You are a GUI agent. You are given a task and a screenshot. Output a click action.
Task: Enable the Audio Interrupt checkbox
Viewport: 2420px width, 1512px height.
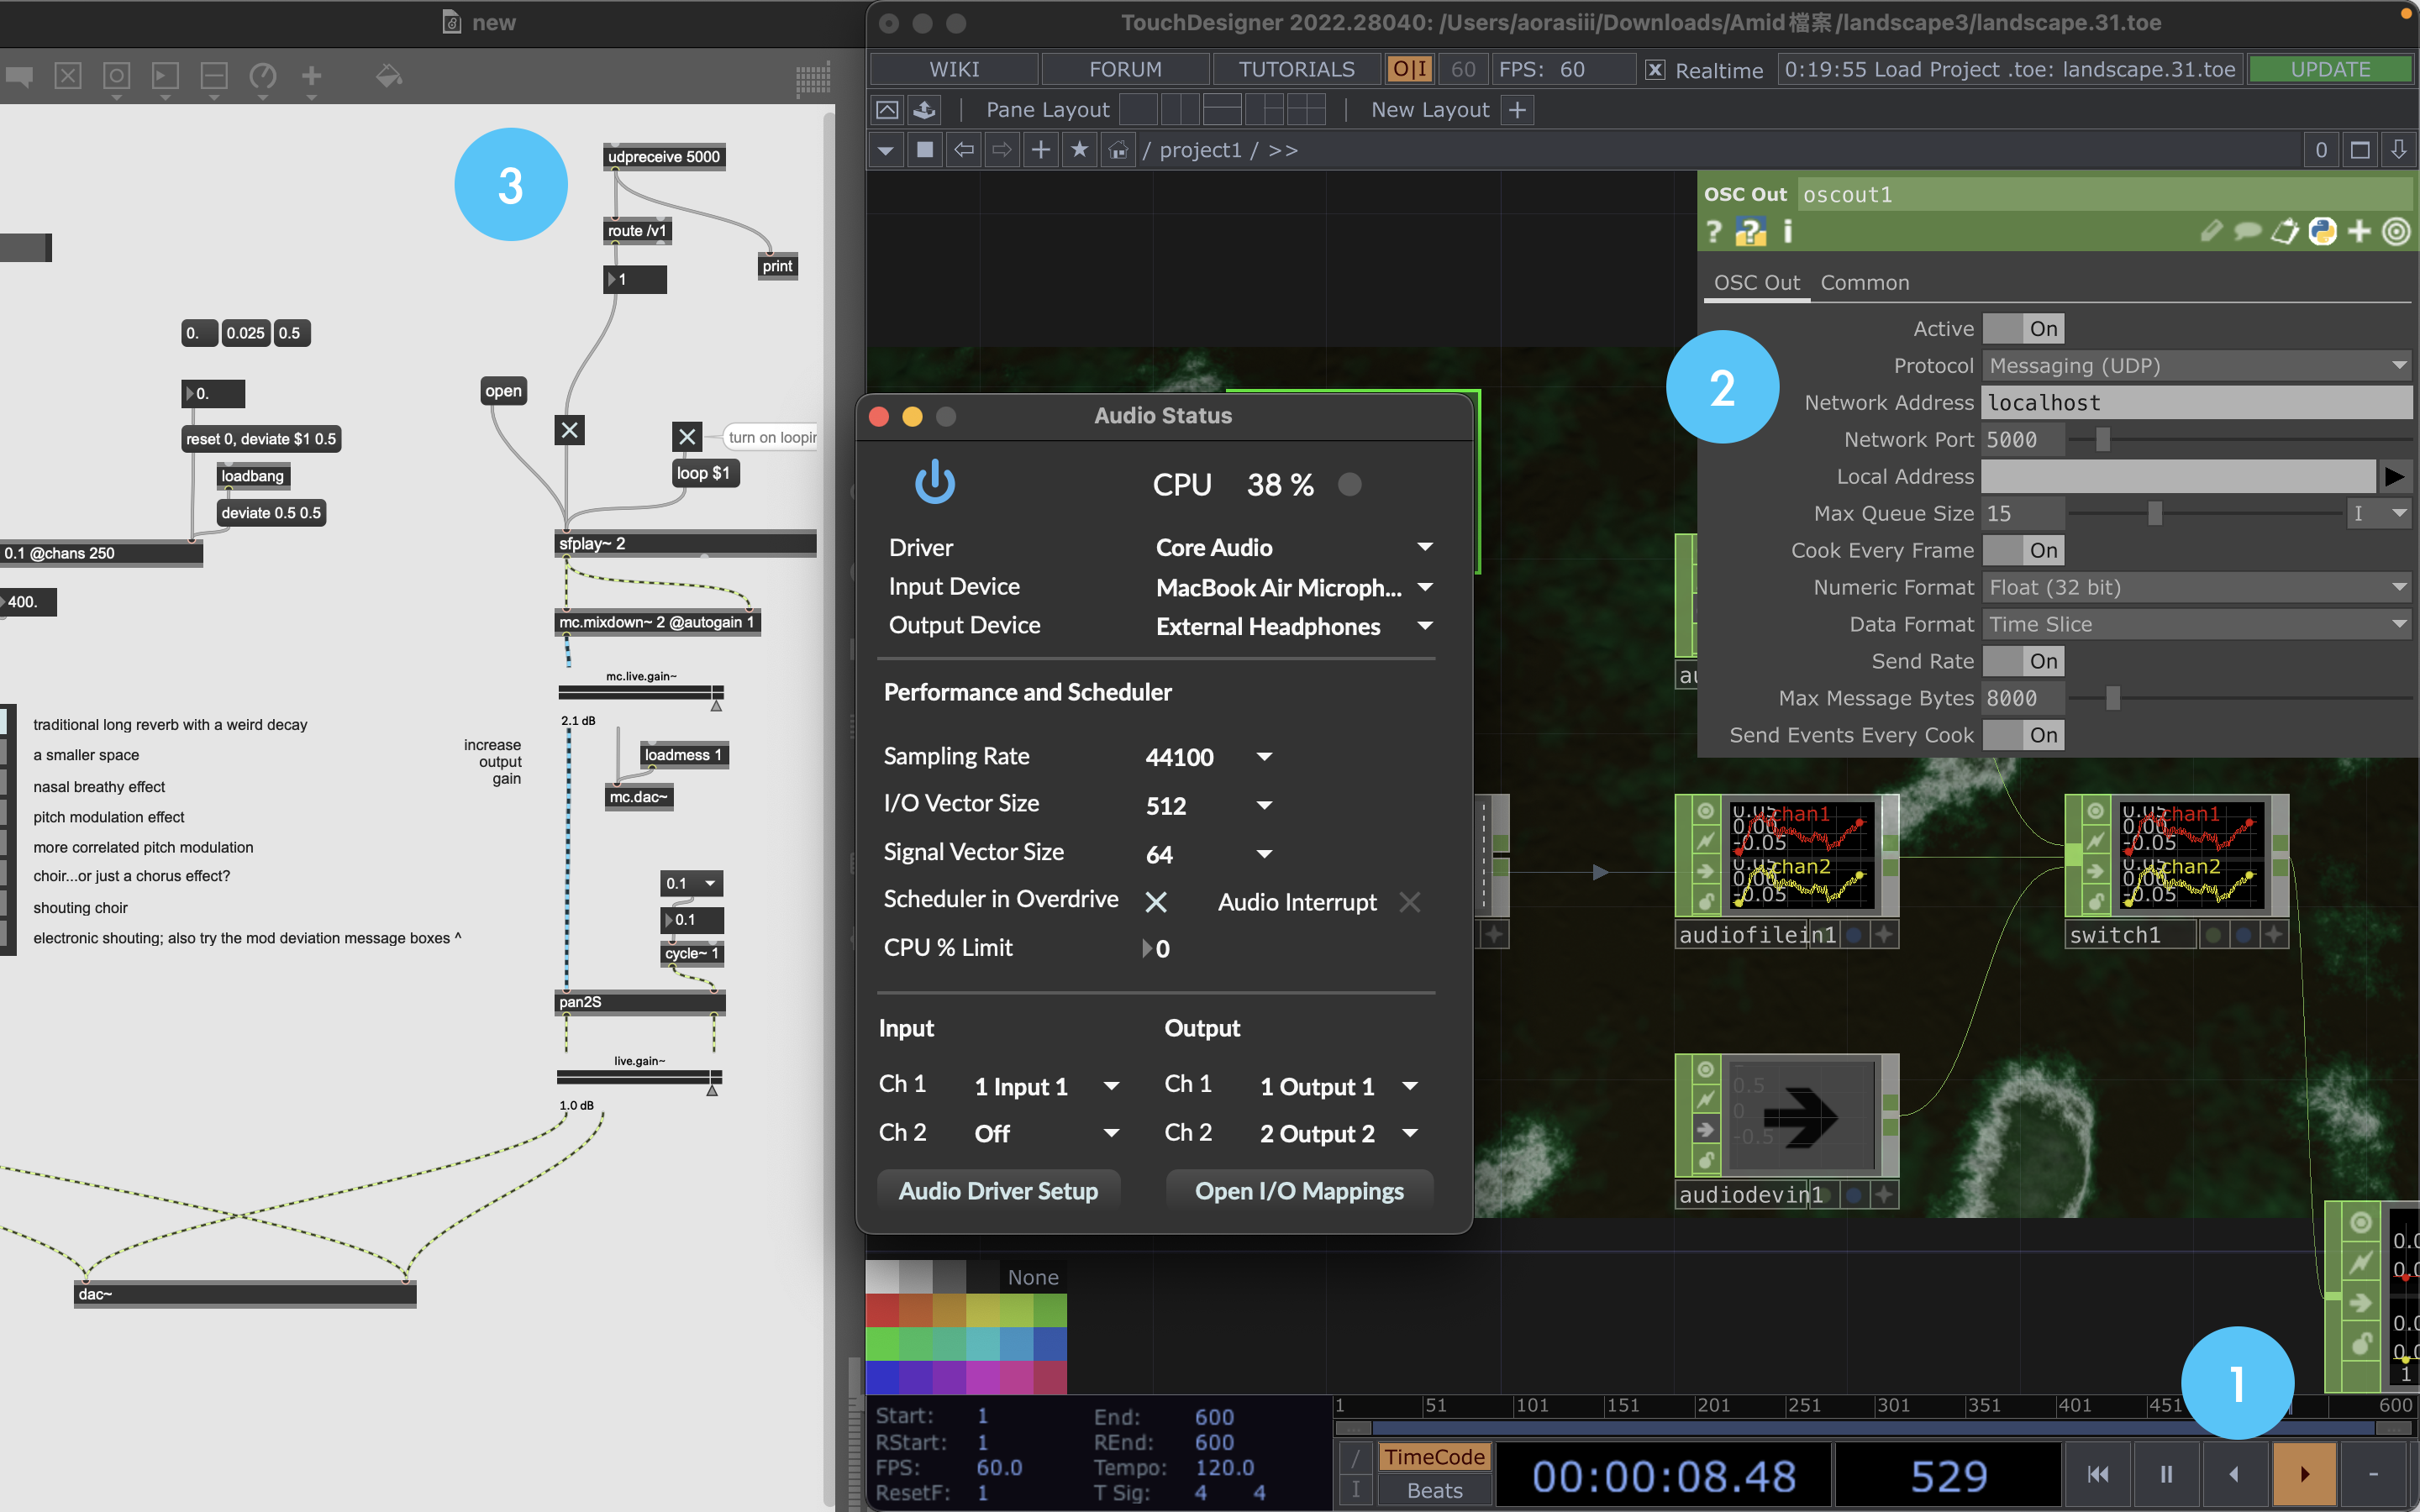[1410, 902]
